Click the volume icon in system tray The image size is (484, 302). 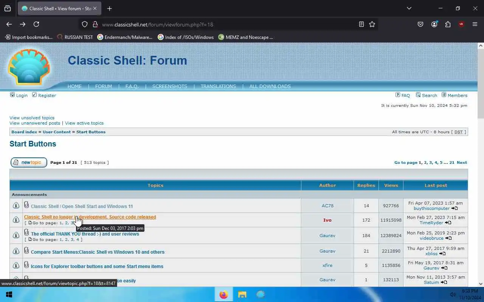coord(453,294)
